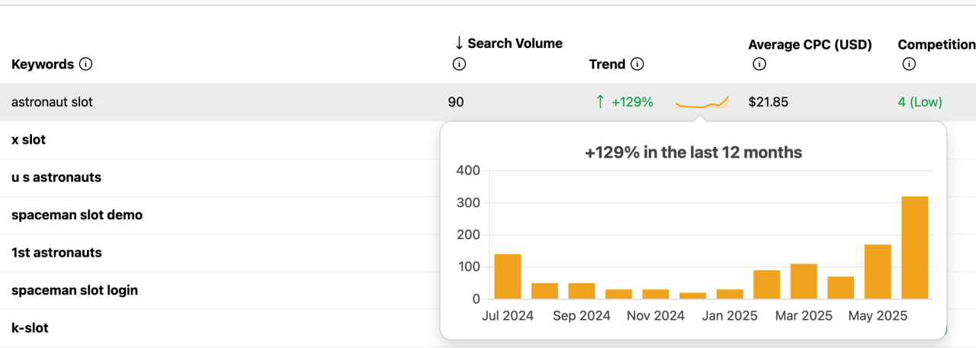This screenshot has width=976, height=348.
Task: Select the "k-slot" keyword
Action: [x=30, y=328]
